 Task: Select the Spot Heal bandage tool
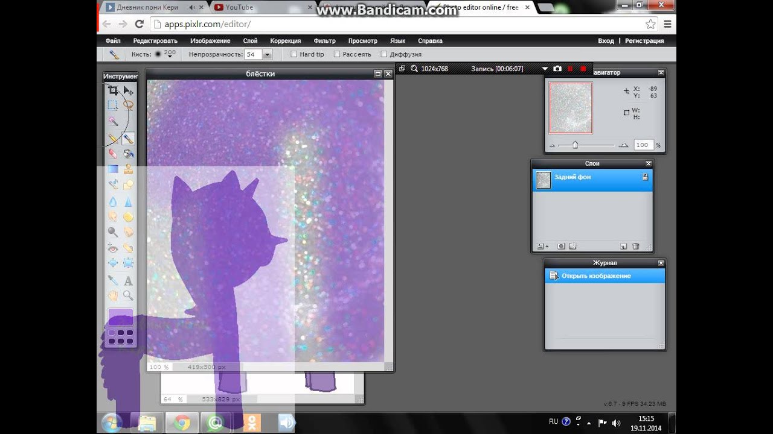pos(128,248)
